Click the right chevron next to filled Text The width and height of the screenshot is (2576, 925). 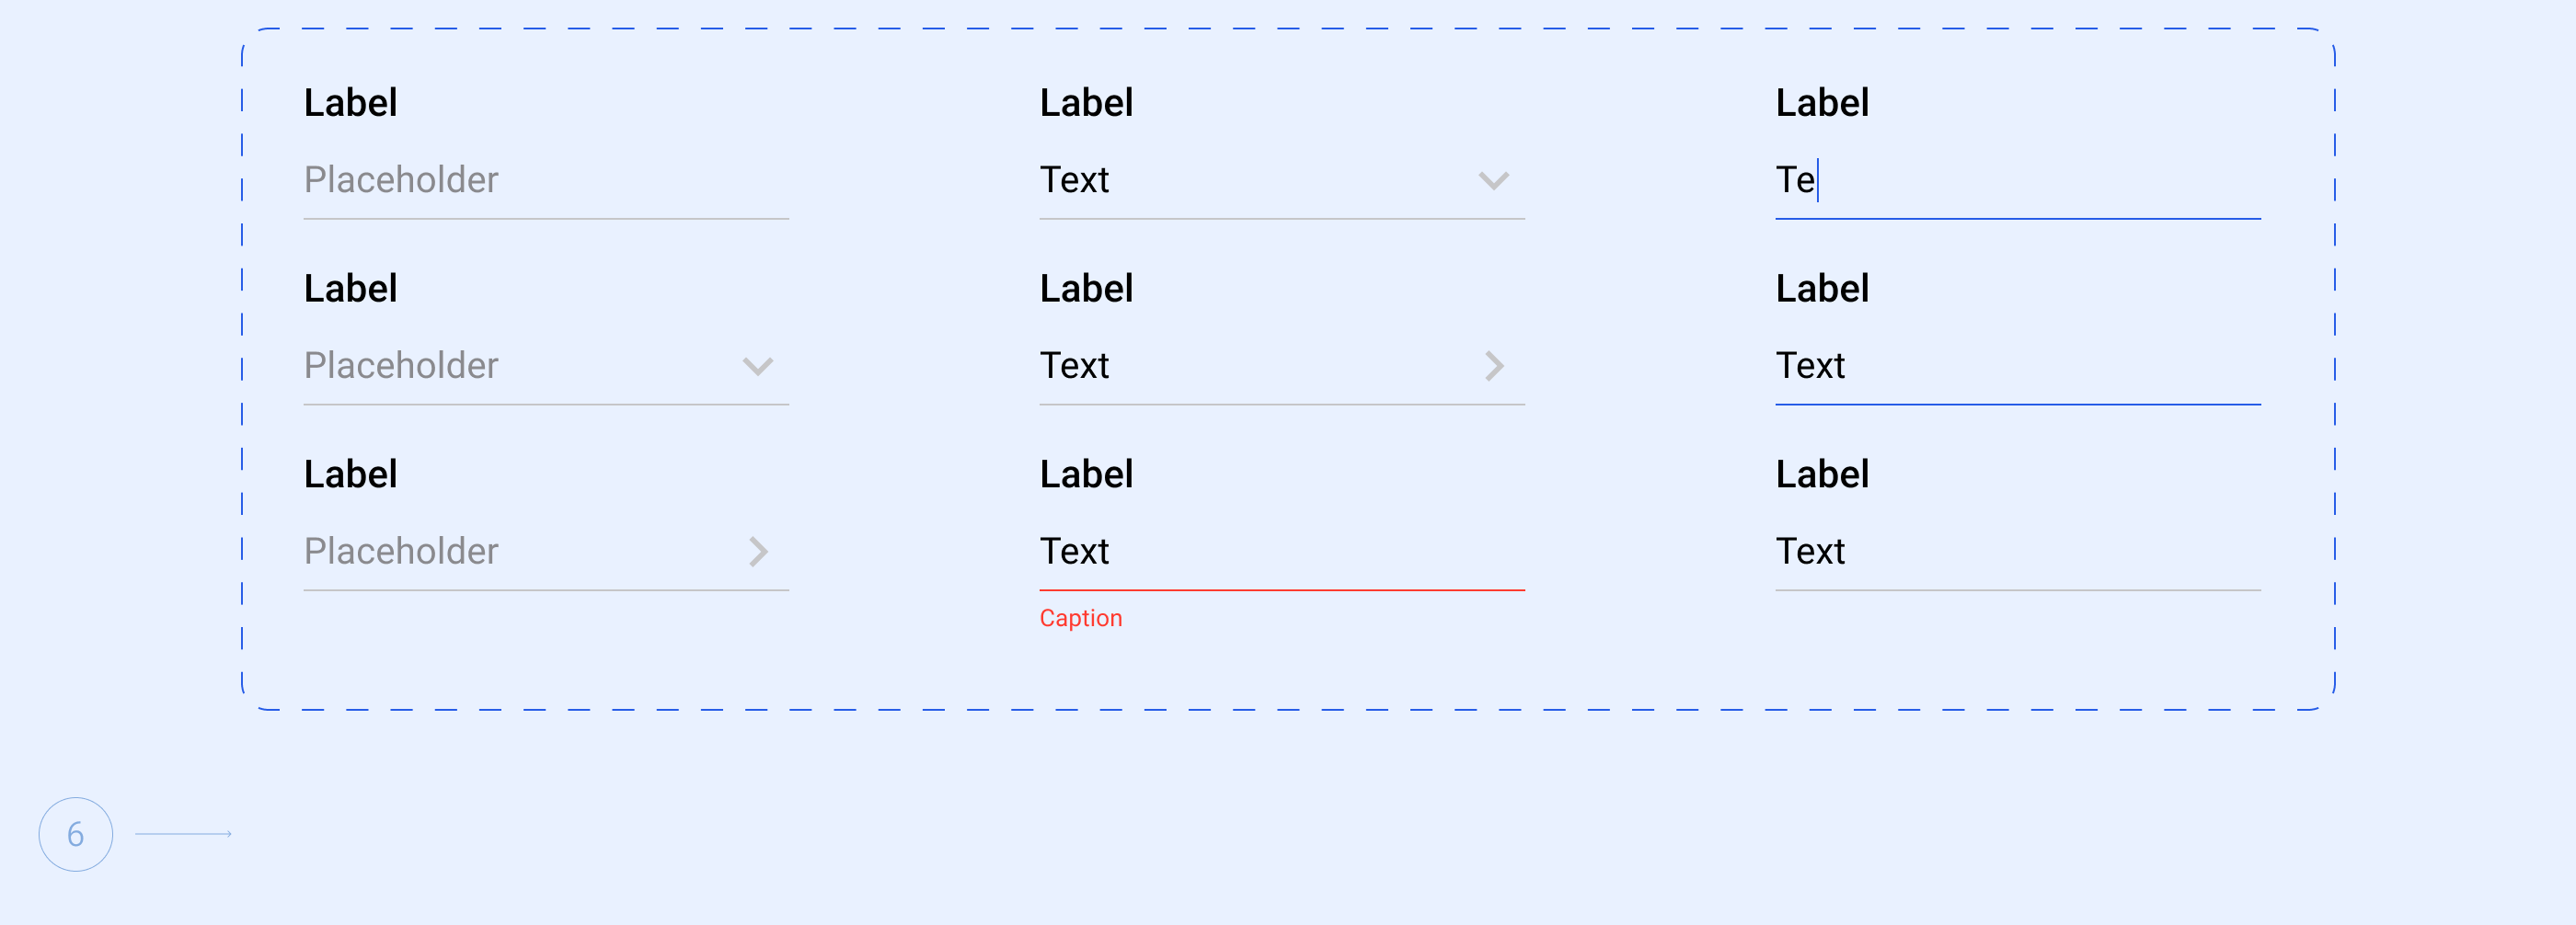coord(1495,367)
